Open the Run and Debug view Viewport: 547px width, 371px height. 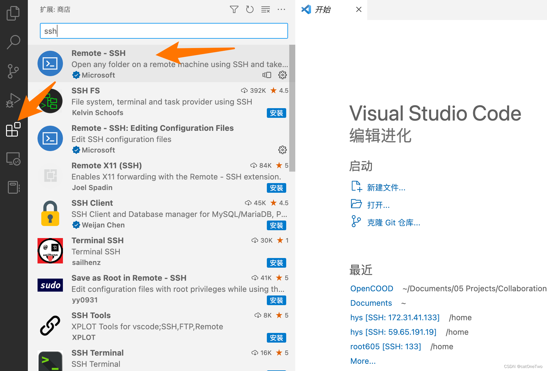coord(13,100)
